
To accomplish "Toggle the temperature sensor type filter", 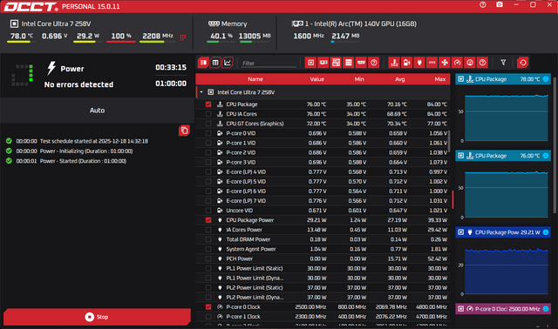I will click(394, 63).
